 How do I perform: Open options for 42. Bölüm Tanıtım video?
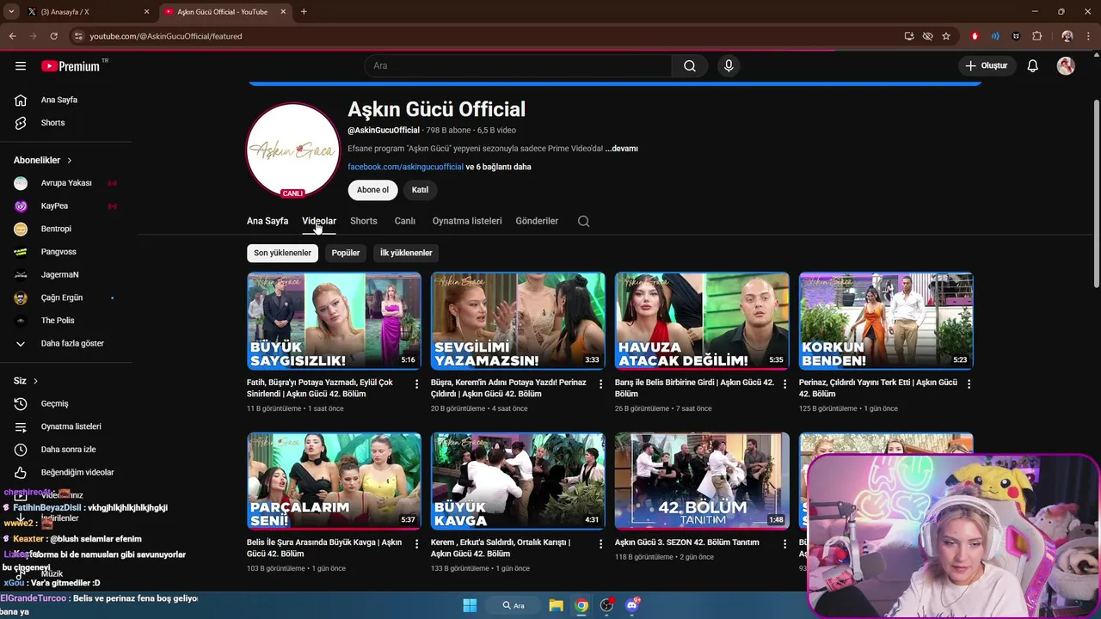[x=784, y=543]
